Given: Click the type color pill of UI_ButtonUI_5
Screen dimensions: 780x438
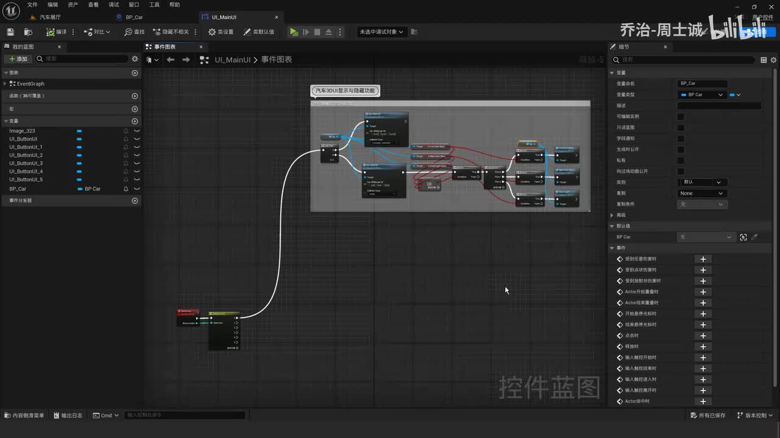Looking at the screenshot, I should (79, 179).
